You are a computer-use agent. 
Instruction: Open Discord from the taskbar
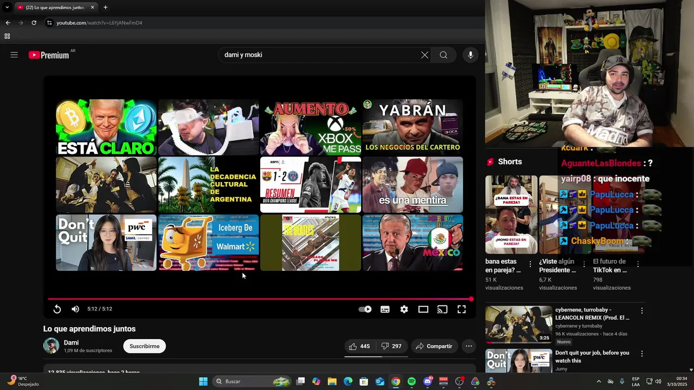point(428,381)
